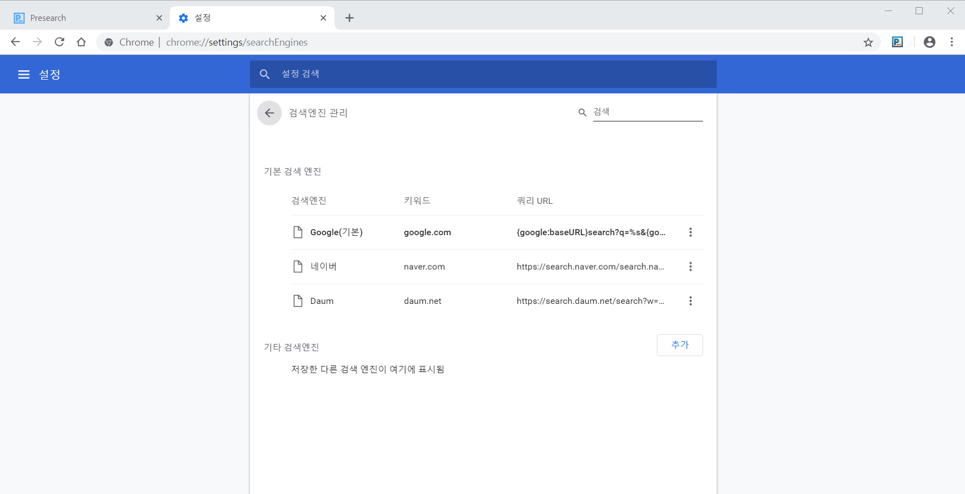Select the 네이버 engine name

tap(323, 267)
